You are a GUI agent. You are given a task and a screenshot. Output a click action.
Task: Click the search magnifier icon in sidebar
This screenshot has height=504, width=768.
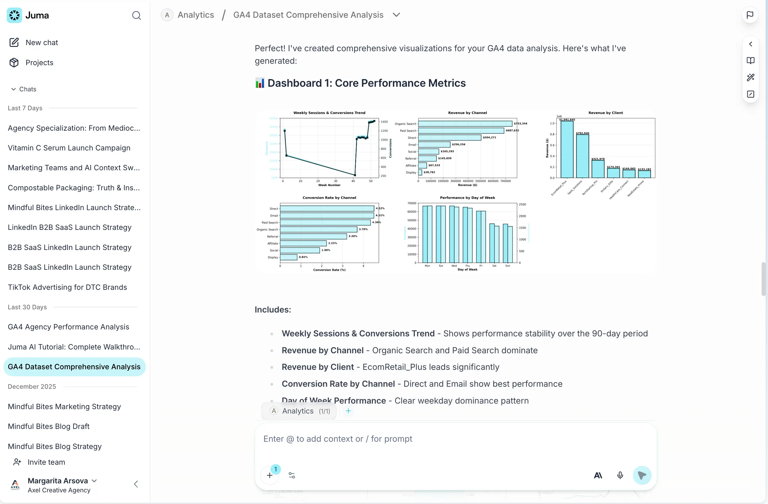click(136, 15)
